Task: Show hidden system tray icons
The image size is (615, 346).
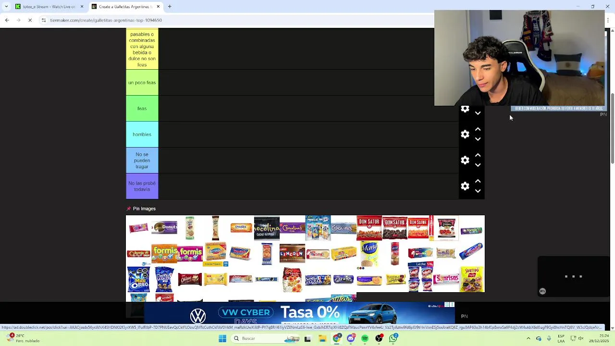Action: 528,338
